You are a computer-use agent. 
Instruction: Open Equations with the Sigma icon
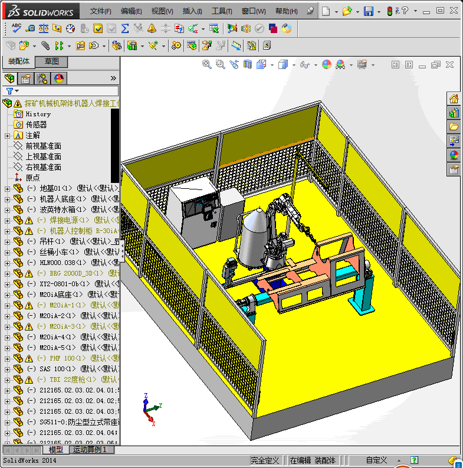coord(125,28)
